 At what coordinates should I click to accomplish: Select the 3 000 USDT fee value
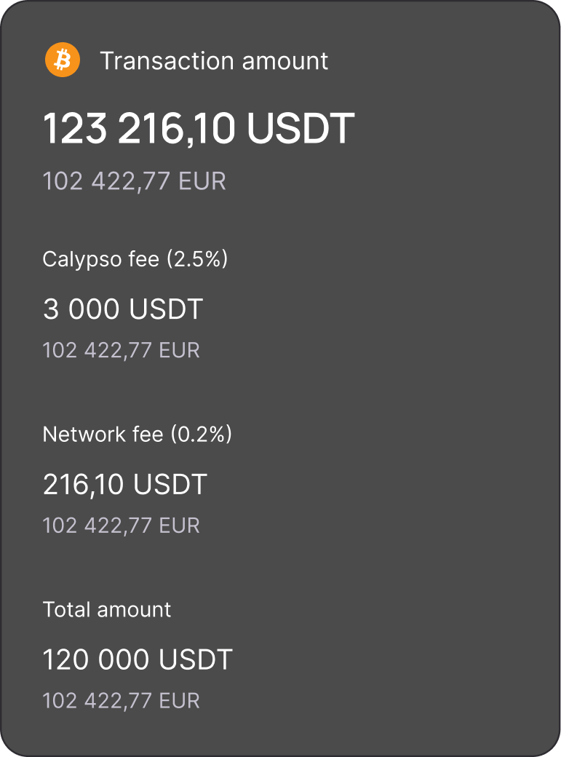pos(122,309)
